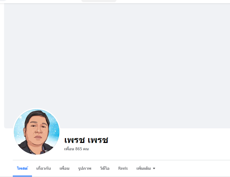
Task: Open the เพื่อน tab in profile navigation
Action: point(64,168)
